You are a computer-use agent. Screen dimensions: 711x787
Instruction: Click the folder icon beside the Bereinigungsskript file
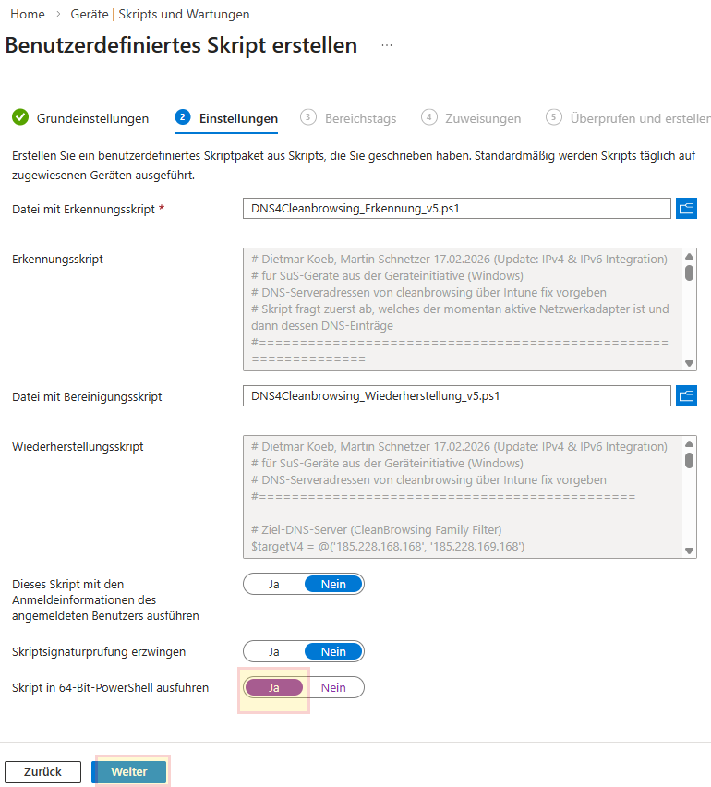click(x=686, y=396)
